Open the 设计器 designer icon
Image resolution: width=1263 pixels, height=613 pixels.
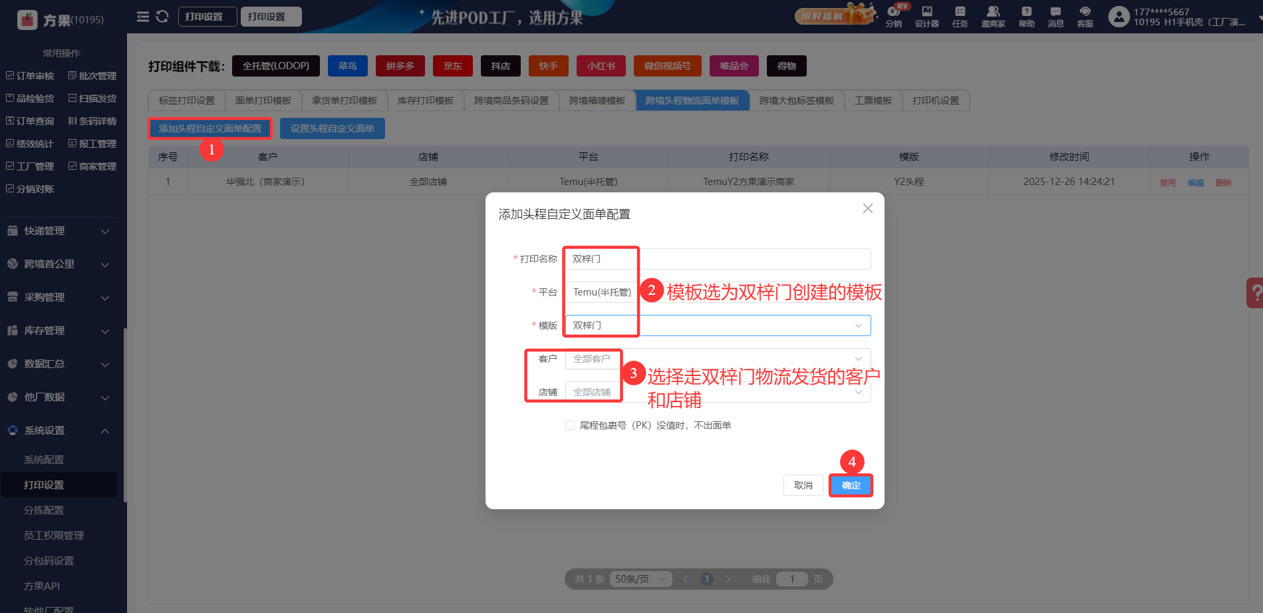[926, 17]
